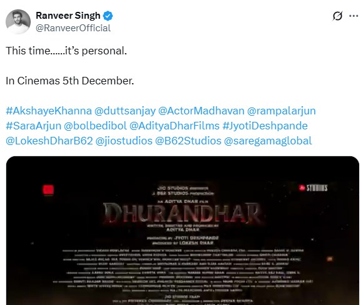Image resolution: width=361 pixels, height=305 pixels.
Task: Open the three-dot more options menu
Action: pos(353,16)
